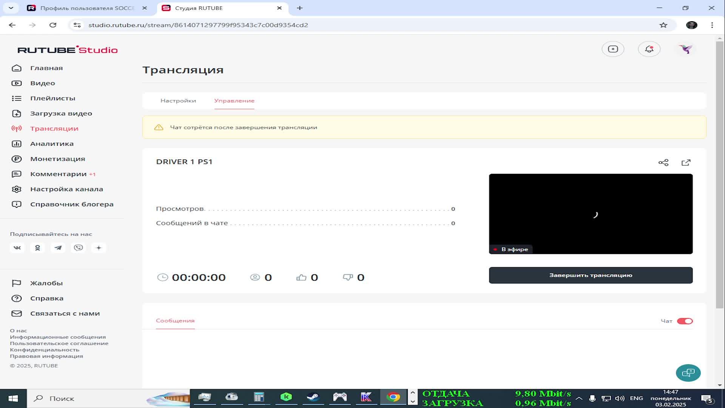Click the Telegram social icon

click(58, 248)
